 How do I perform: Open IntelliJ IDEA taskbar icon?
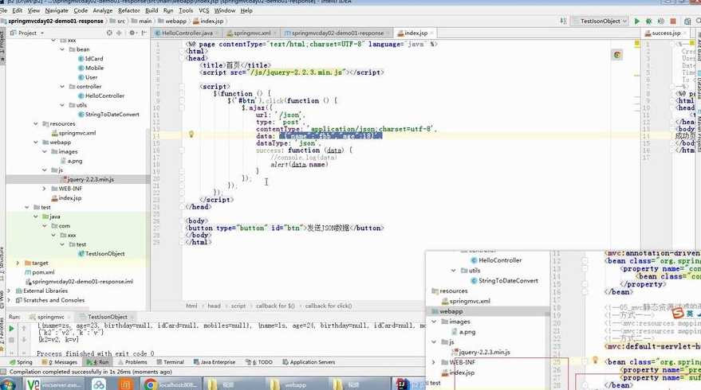(402, 384)
